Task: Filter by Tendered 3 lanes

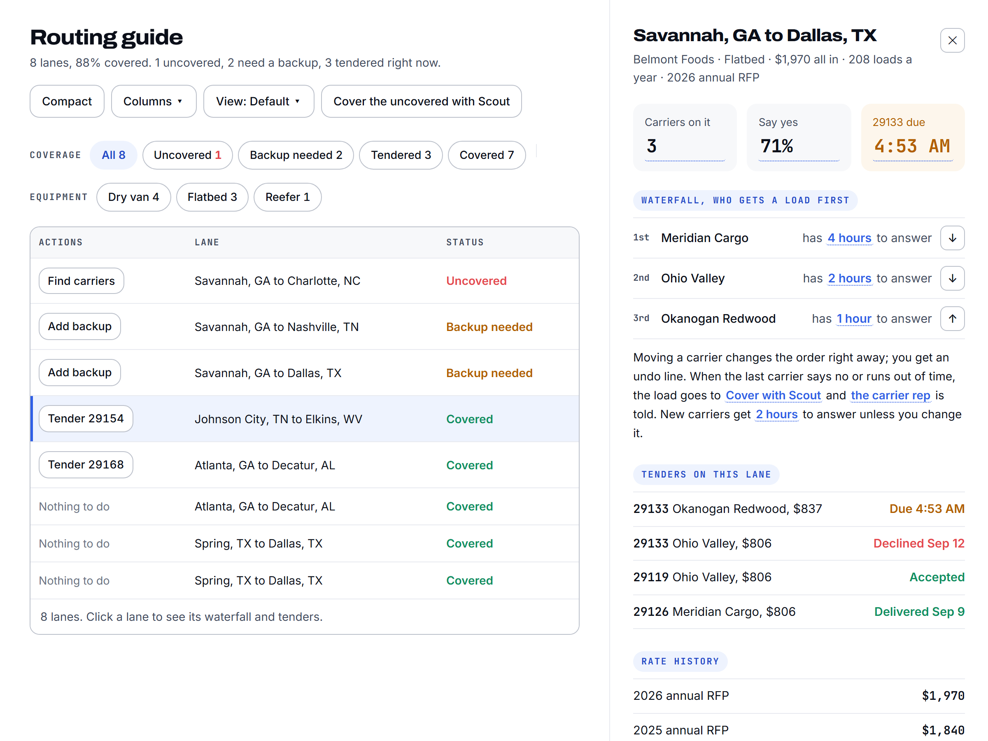Action: 401,155
